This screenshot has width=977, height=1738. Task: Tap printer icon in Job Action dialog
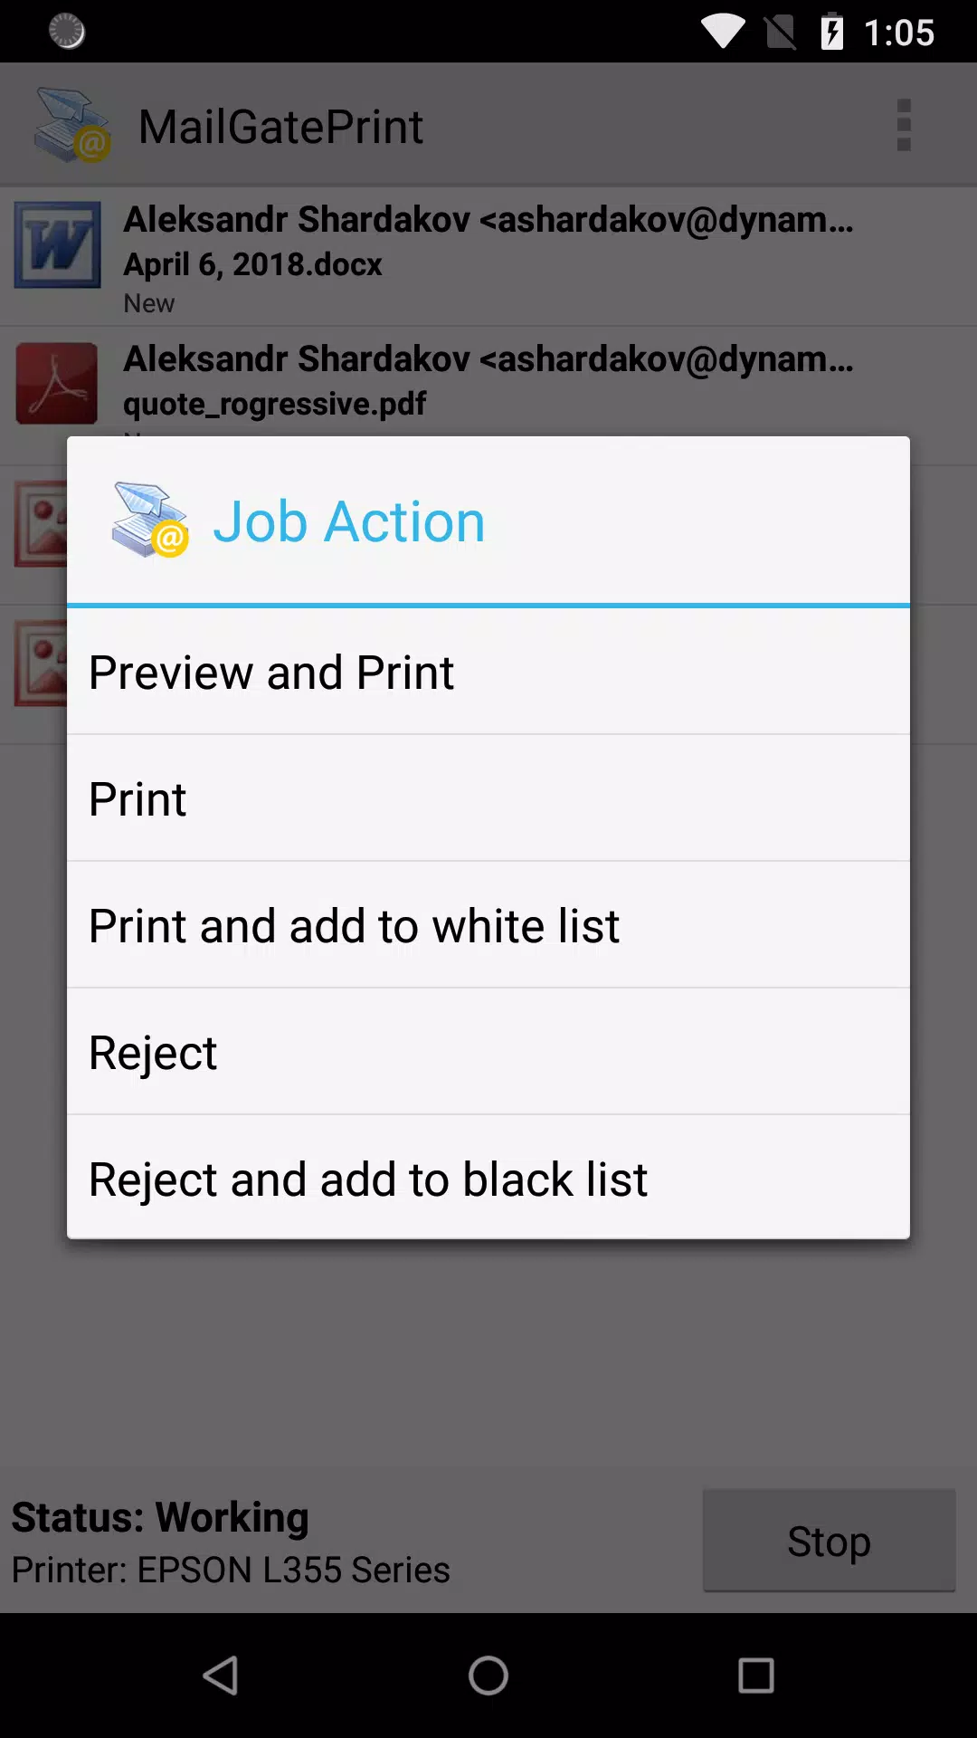tap(150, 520)
